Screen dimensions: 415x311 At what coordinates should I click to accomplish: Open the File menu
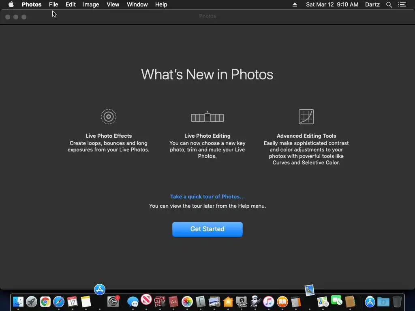(x=53, y=4)
